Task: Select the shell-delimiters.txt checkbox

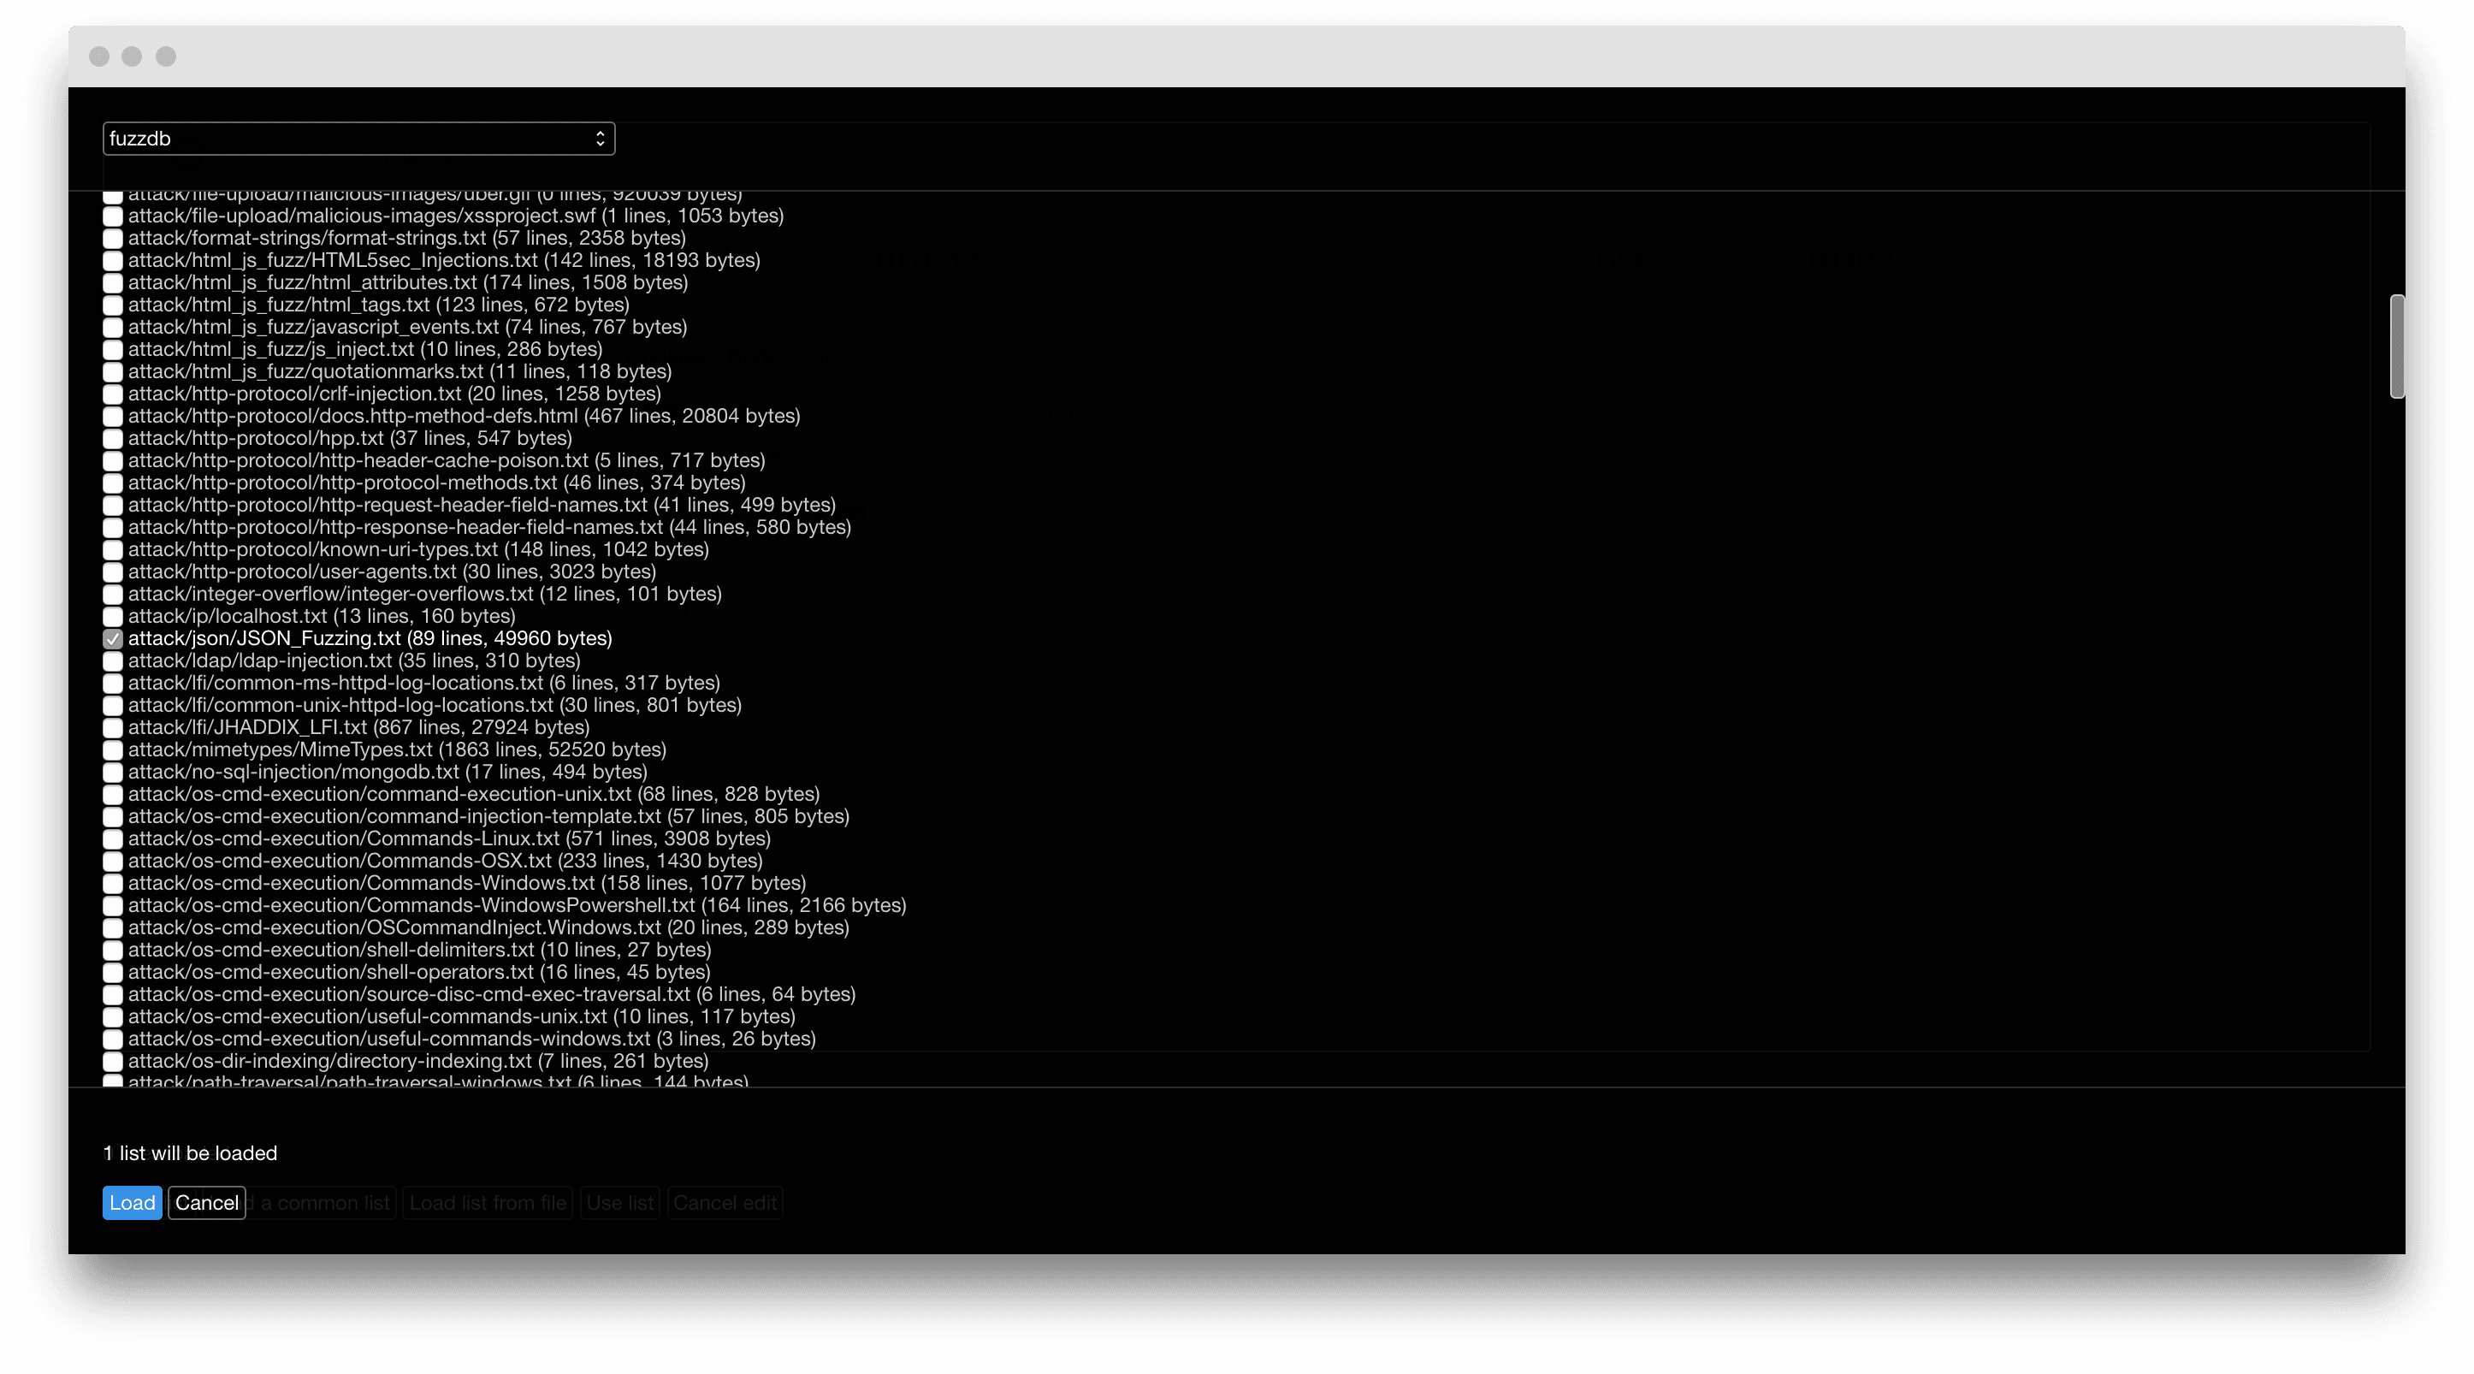Action: click(112, 951)
